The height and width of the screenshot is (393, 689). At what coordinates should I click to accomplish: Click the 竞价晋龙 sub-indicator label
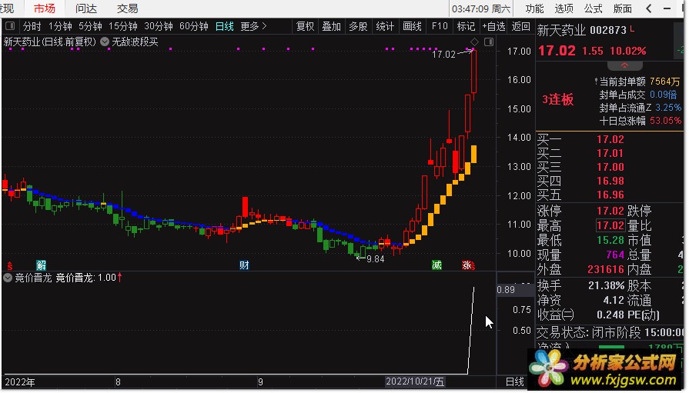tap(33, 278)
